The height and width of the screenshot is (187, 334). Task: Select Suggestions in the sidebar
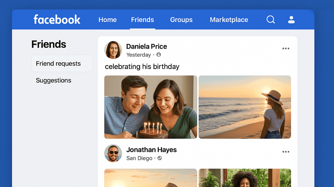(x=53, y=80)
